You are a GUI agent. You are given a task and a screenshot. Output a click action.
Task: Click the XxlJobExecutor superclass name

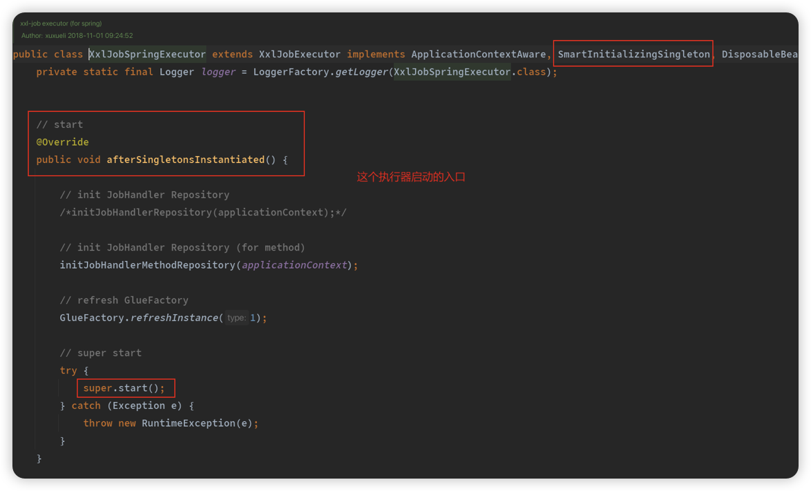point(300,55)
